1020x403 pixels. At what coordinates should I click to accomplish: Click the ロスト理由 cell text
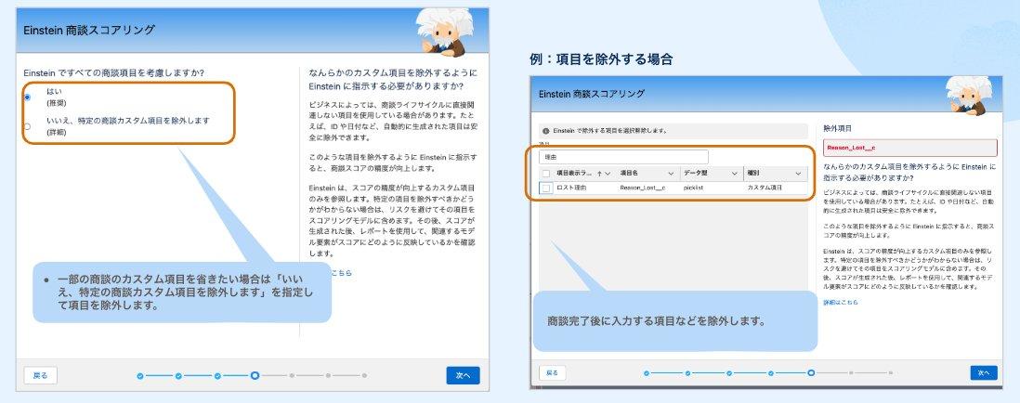[570, 188]
